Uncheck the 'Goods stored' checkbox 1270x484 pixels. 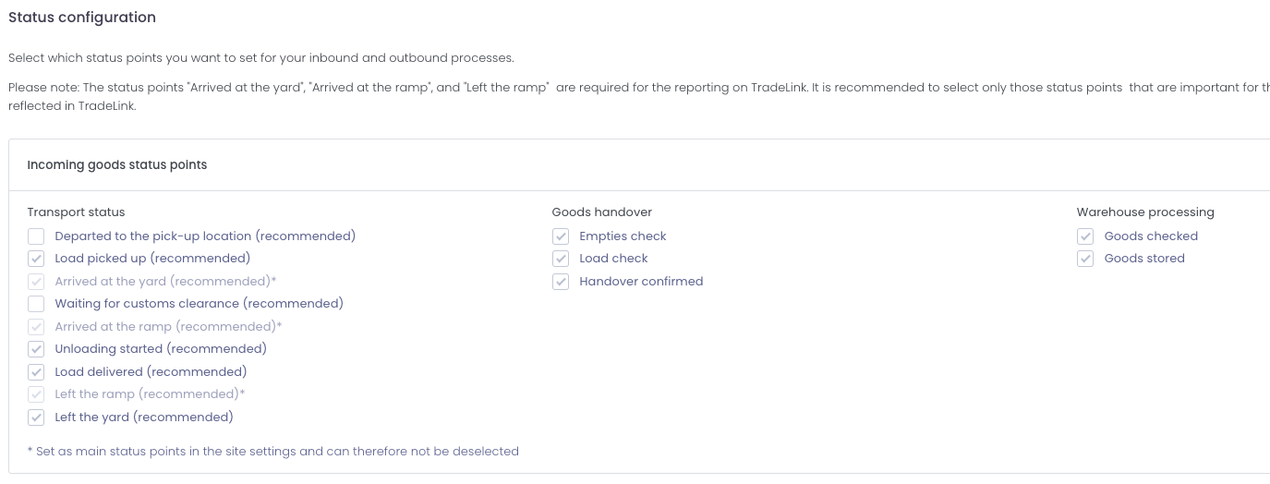[1085, 259]
